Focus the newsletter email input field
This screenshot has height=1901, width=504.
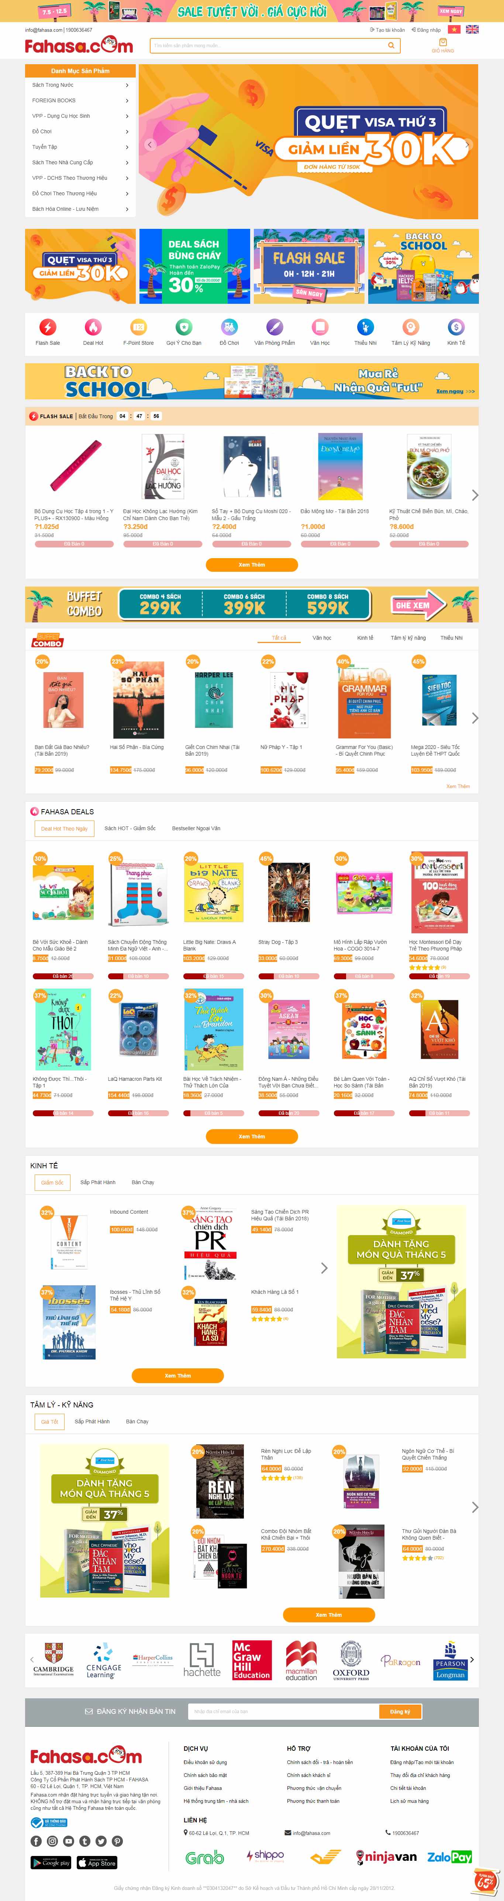pyautogui.click(x=284, y=1711)
